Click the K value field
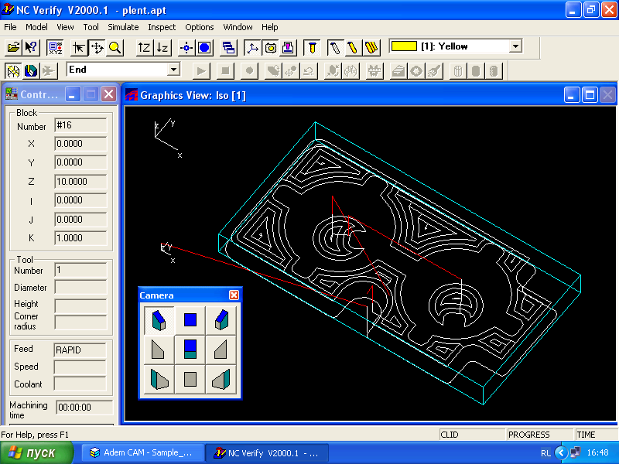The width and height of the screenshot is (619, 464). pos(80,238)
